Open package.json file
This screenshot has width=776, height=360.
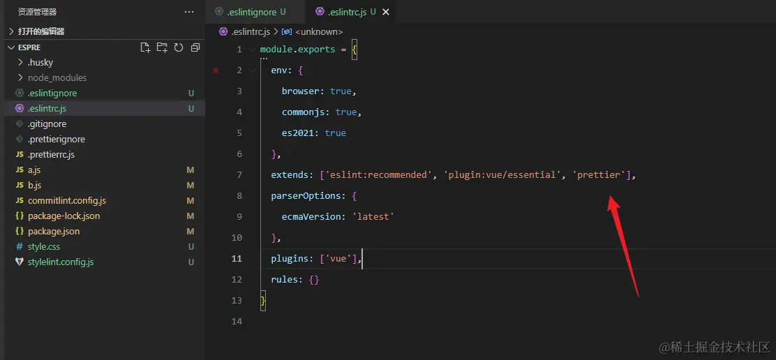pos(54,231)
